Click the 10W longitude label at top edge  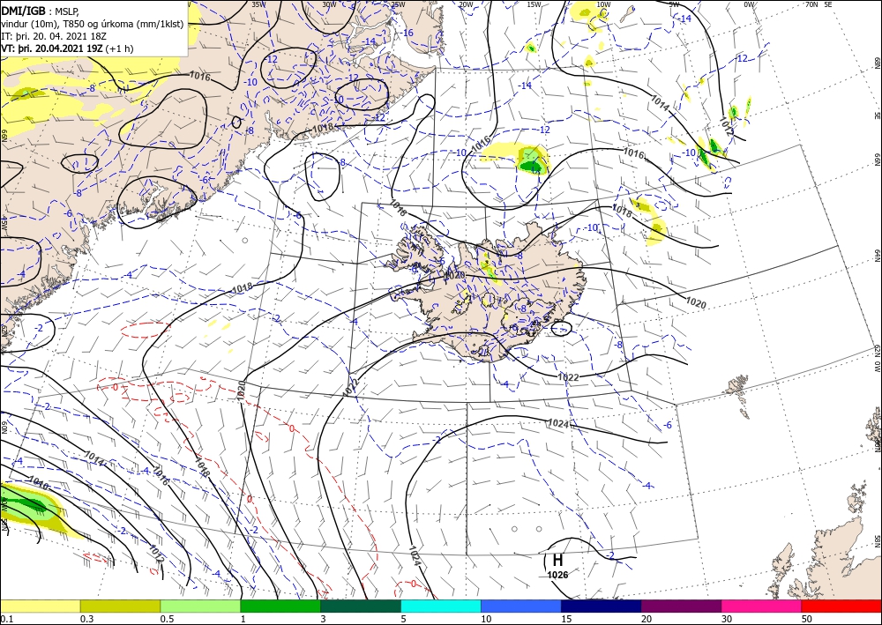pos(603,4)
